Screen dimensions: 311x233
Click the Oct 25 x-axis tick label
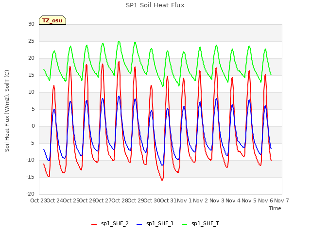tap(71, 200)
